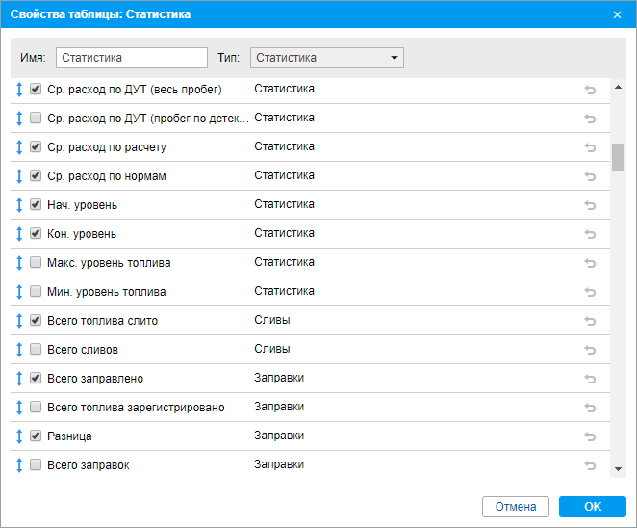Click the move arrow for Мин. уровень топлива

coord(19,292)
